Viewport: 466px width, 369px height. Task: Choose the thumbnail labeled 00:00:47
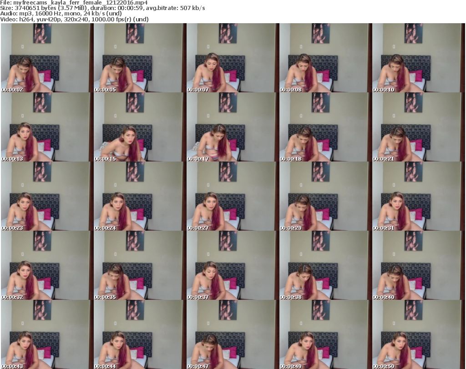click(x=233, y=334)
